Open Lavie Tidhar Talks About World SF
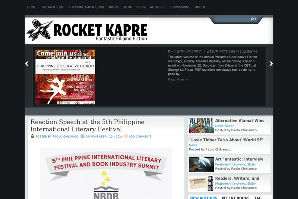The height and width of the screenshot is (199, 298). [227, 140]
